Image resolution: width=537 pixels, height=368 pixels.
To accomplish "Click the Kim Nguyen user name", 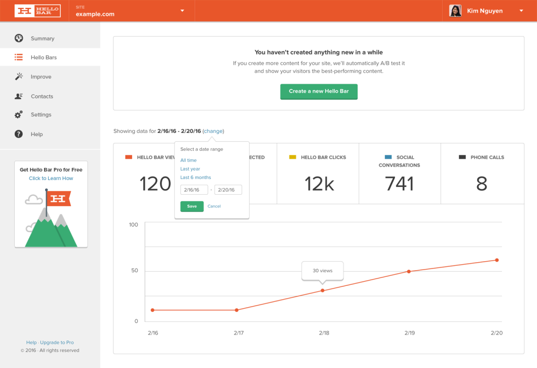I will tap(485, 10).
